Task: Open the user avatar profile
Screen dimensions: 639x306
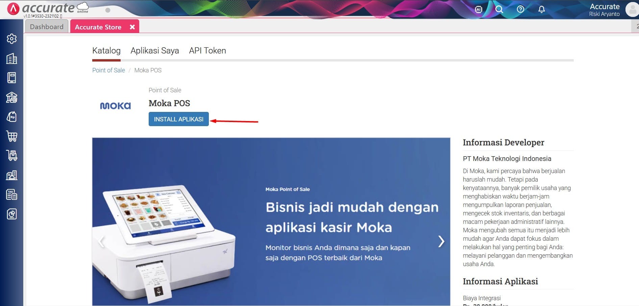Action: click(632, 9)
